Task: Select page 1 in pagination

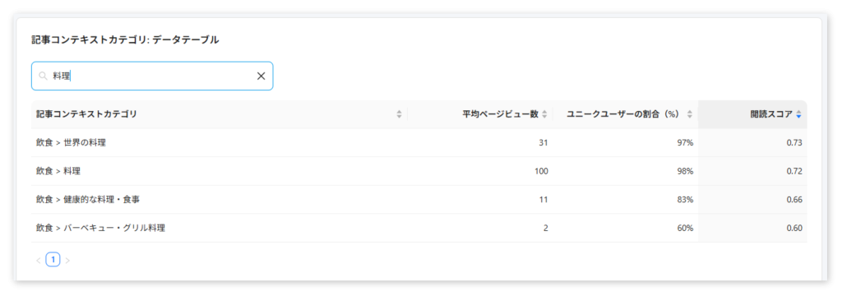Action: coord(53,260)
